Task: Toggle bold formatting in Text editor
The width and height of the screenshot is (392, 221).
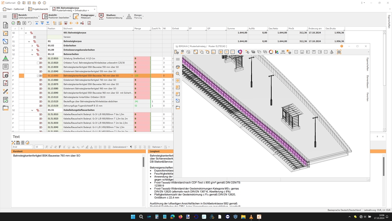Action: (60, 147)
